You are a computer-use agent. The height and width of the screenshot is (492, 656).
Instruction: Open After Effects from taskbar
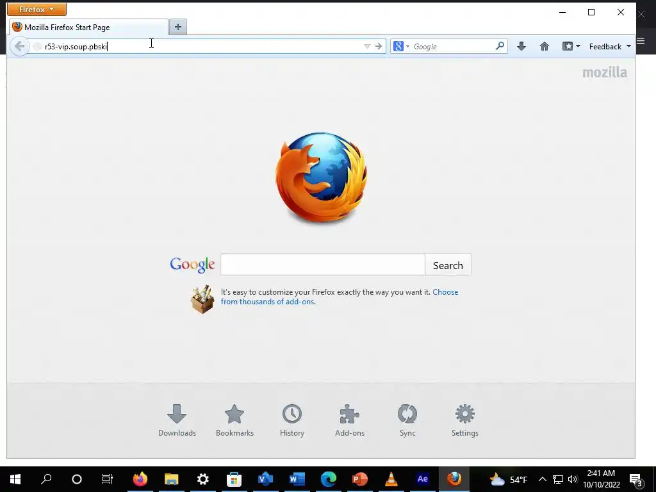(423, 479)
